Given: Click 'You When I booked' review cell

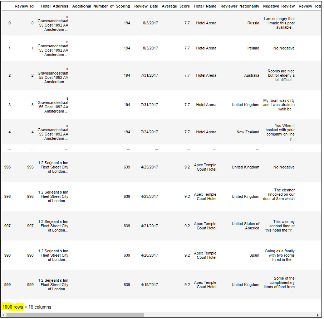Looking at the screenshot, I should pyautogui.click(x=280, y=132).
